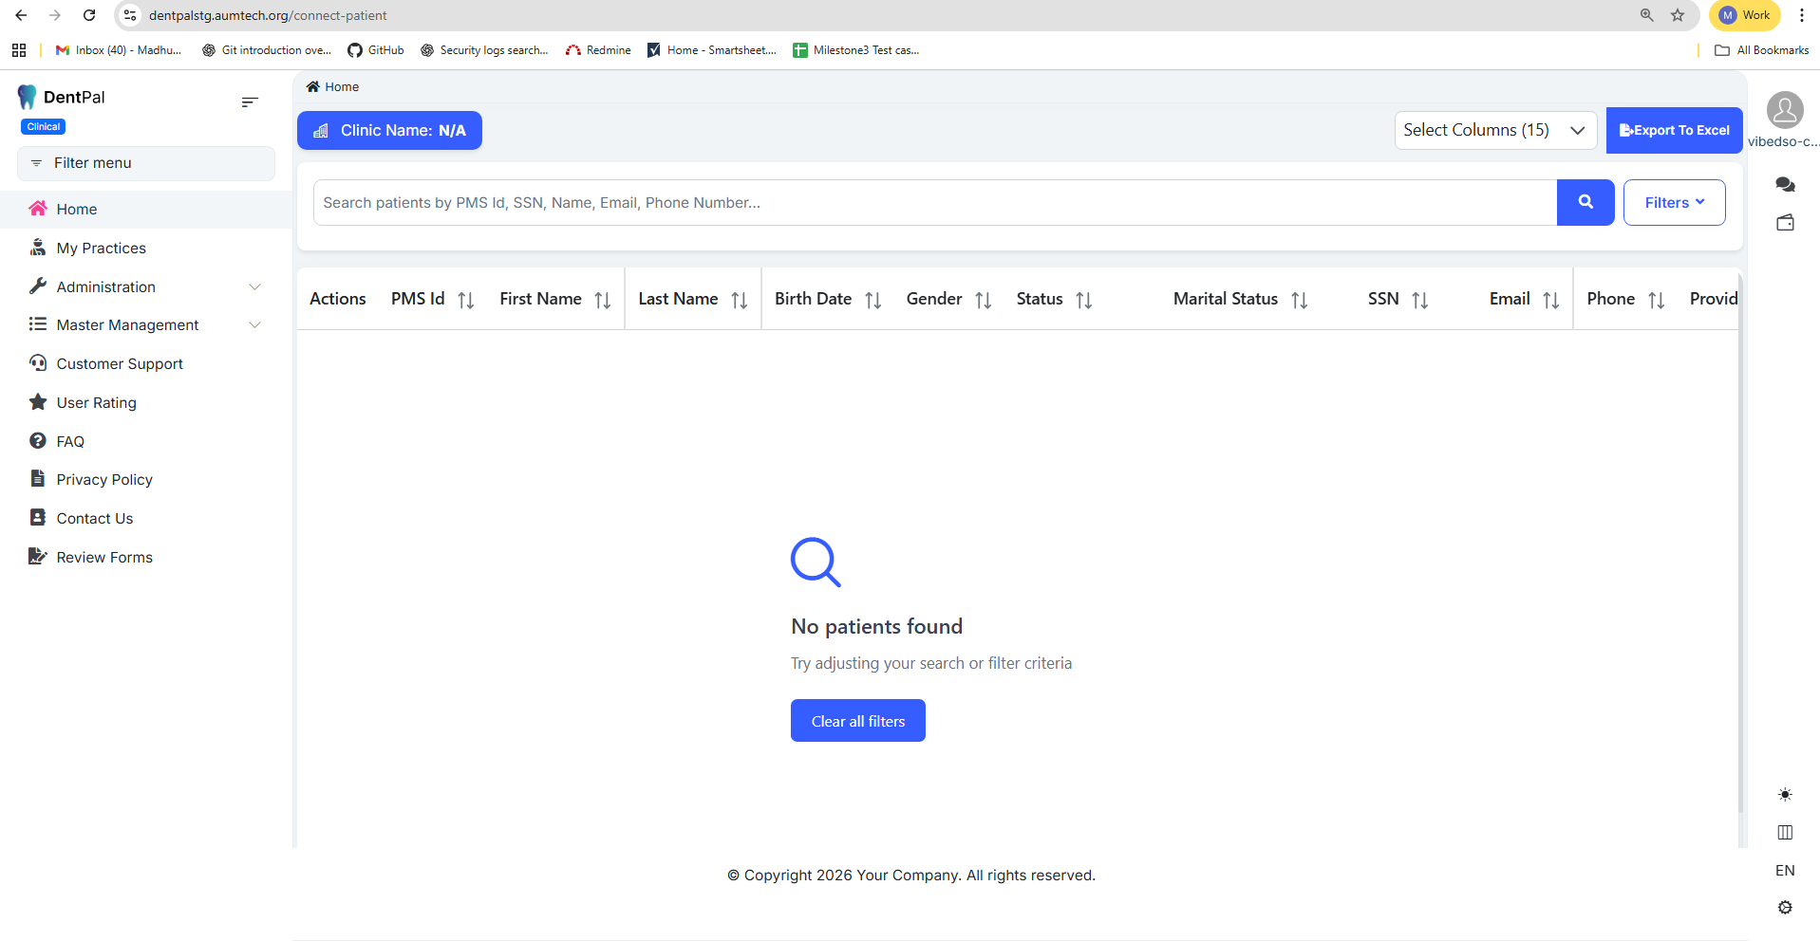Collapse the sidebar using hamburger icon
The width and height of the screenshot is (1820, 941).
(x=250, y=102)
